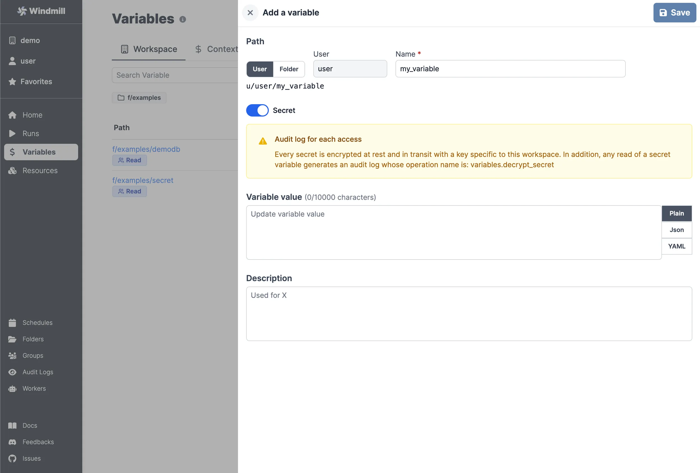Click the variable name input field
700x473 pixels.
click(x=510, y=69)
